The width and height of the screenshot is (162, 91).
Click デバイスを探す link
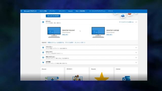point(69,42)
